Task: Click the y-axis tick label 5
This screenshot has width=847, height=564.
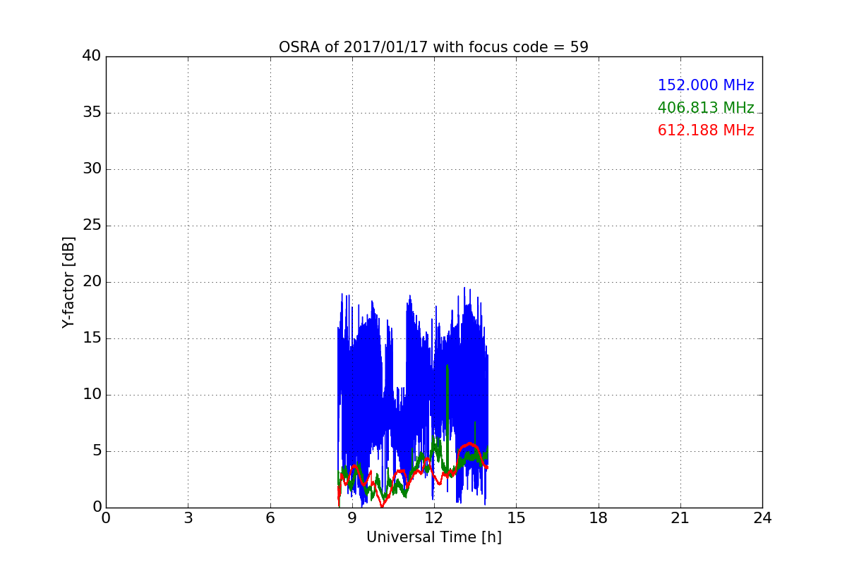Action: (x=96, y=451)
